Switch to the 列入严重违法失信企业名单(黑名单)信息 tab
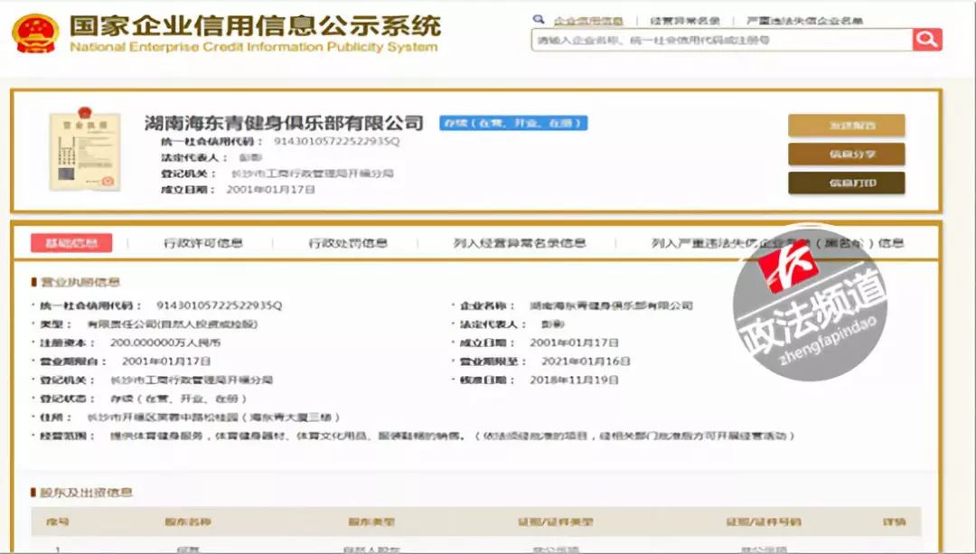This screenshot has width=976, height=554. click(x=777, y=243)
